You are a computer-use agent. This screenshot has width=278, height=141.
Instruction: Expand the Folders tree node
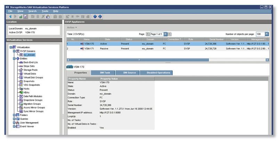coord(14,115)
